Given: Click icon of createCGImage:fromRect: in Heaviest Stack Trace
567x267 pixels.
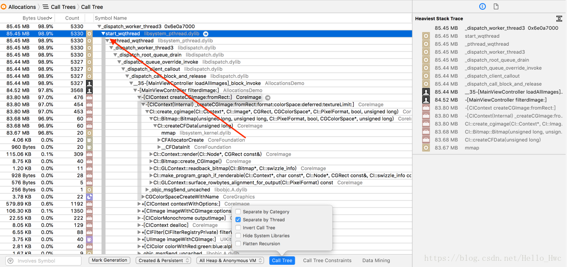Looking at the screenshot, I should point(426,108).
